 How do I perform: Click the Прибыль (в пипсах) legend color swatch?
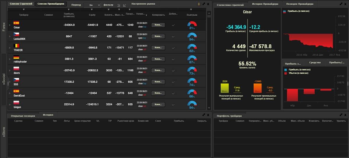(284, 11)
